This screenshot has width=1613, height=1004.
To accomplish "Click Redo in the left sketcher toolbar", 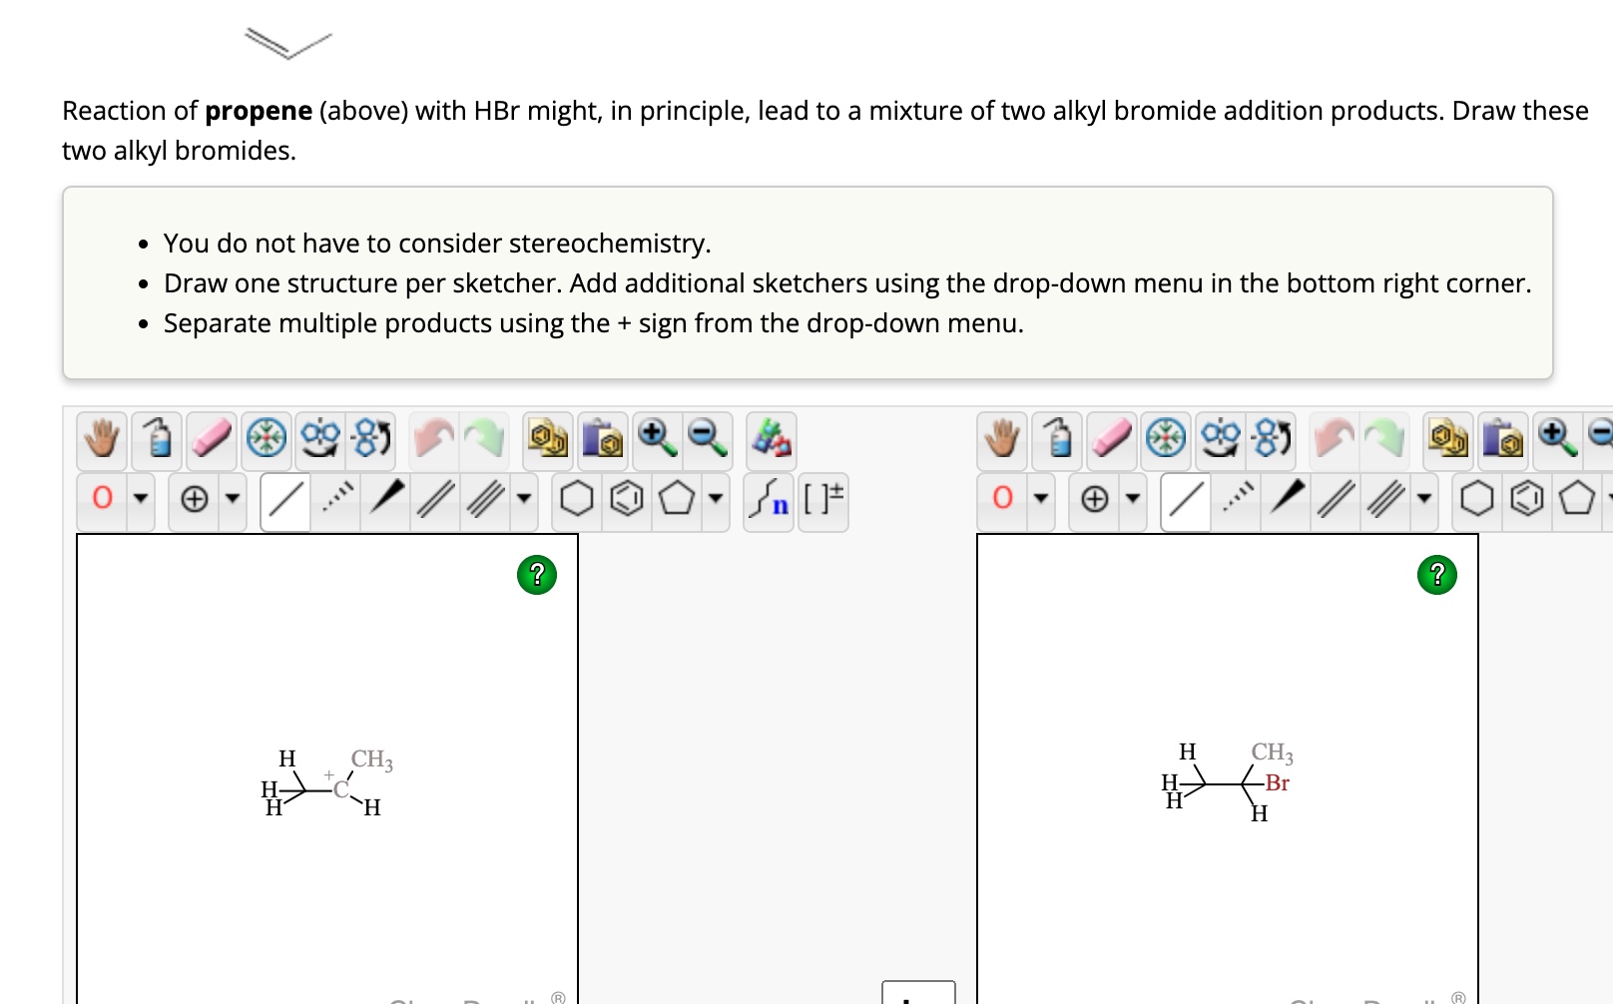I will [486, 439].
